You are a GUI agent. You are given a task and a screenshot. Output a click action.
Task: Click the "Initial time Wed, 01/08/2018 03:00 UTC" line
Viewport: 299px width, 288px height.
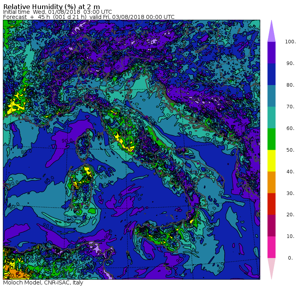click(57, 12)
